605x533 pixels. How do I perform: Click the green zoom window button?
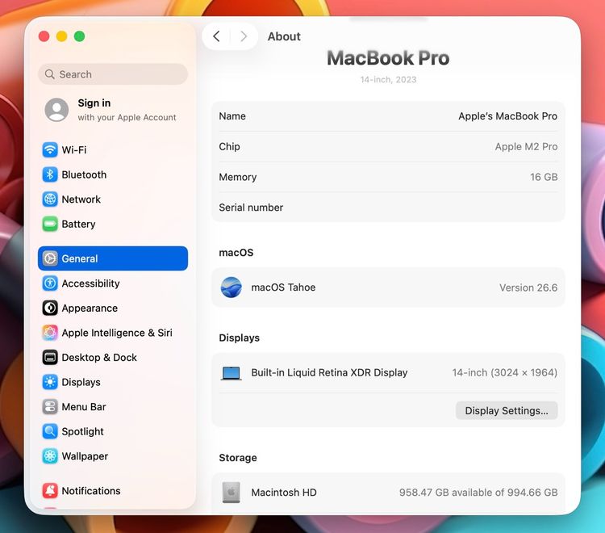[x=80, y=36]
